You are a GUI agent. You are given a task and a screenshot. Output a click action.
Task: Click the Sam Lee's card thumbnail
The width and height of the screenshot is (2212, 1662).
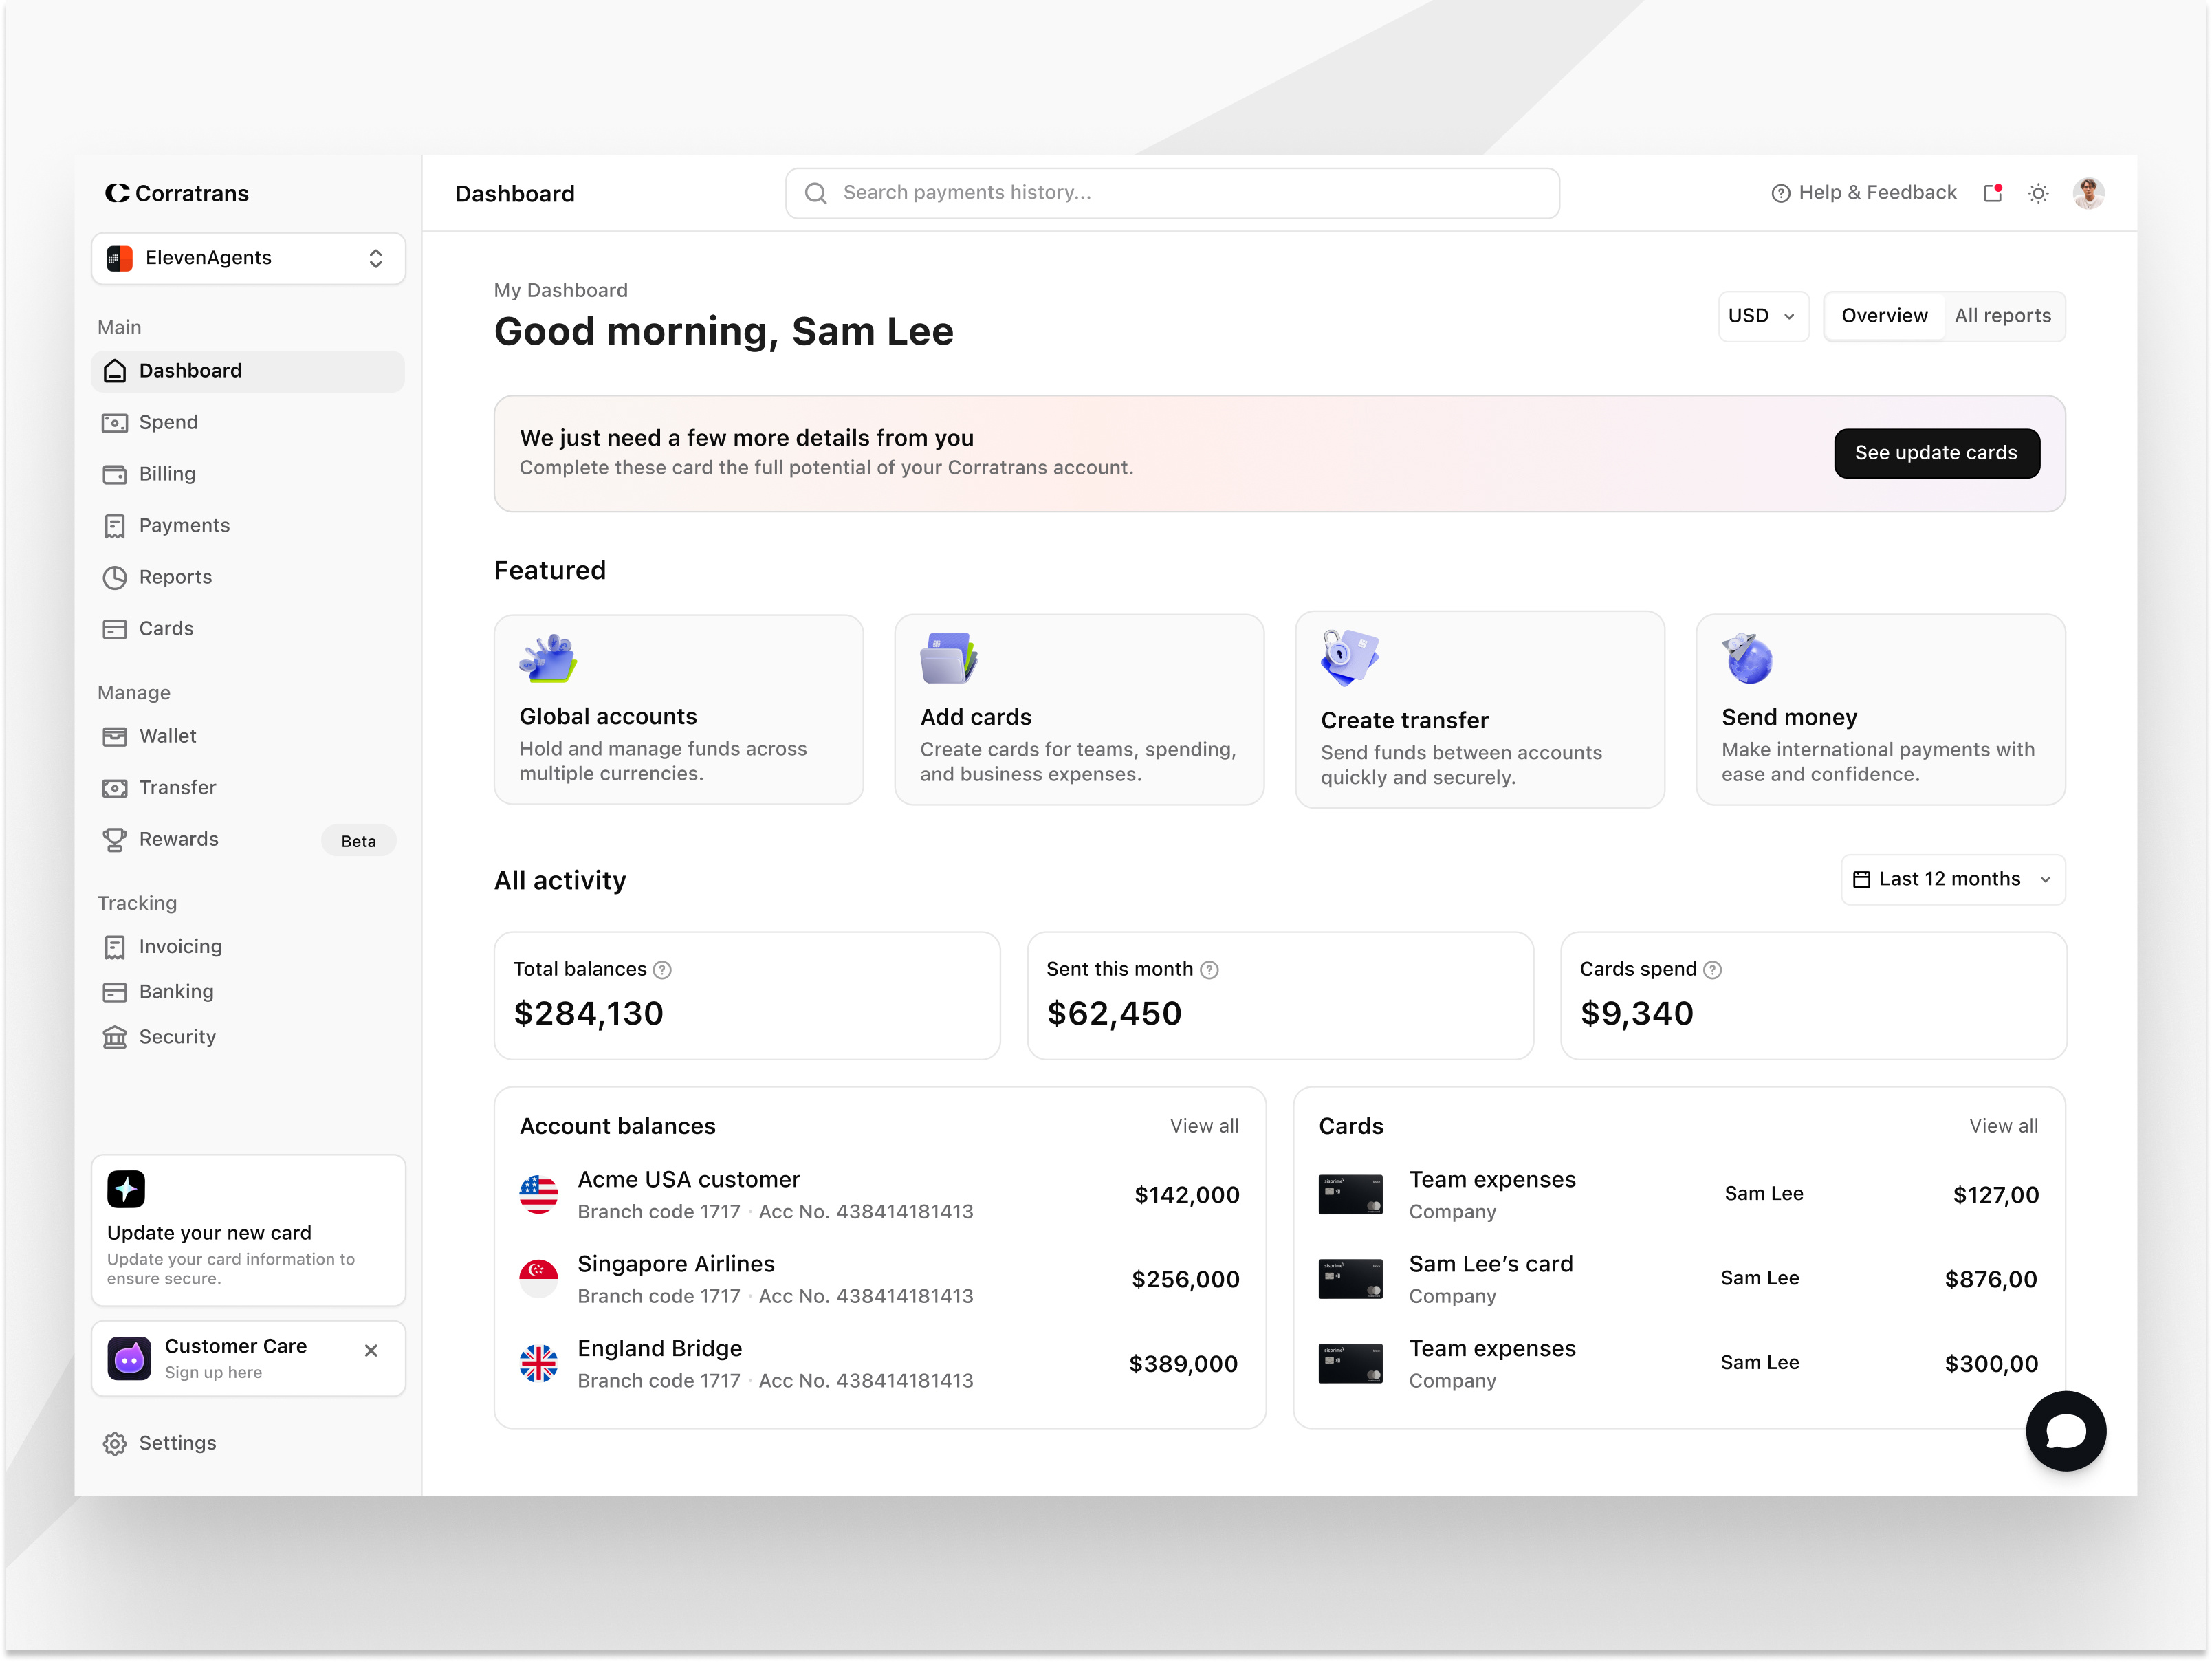pyautogui.click(x=1350, y=1279)
